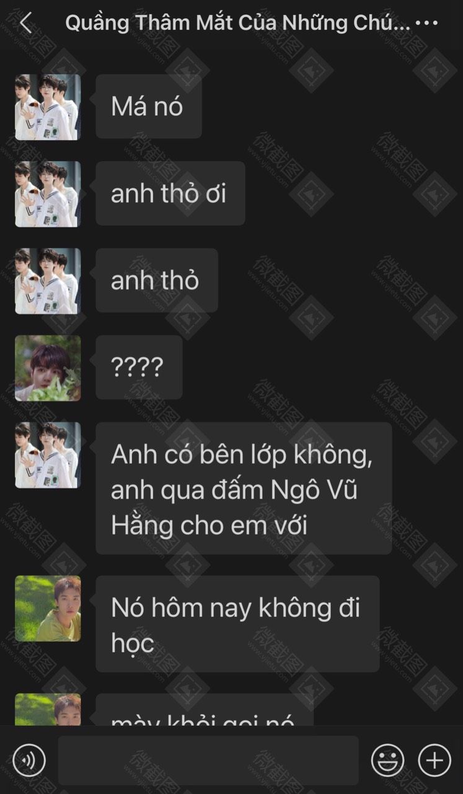
Task: Select the 'Má nó' message bubble
Action: tap(149, 107)
